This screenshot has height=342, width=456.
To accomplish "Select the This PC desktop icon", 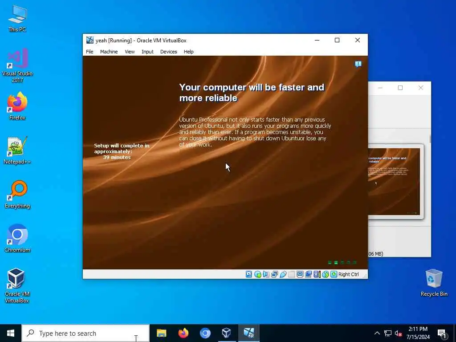I will pyautogui.click(x=17, y=18).
